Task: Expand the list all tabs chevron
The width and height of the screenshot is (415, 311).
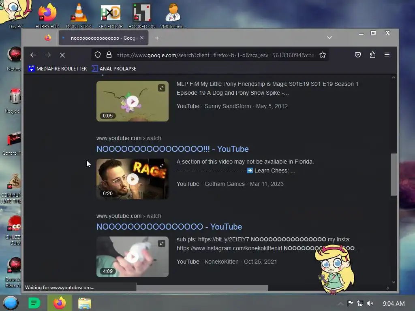Action: click(329, 38)
